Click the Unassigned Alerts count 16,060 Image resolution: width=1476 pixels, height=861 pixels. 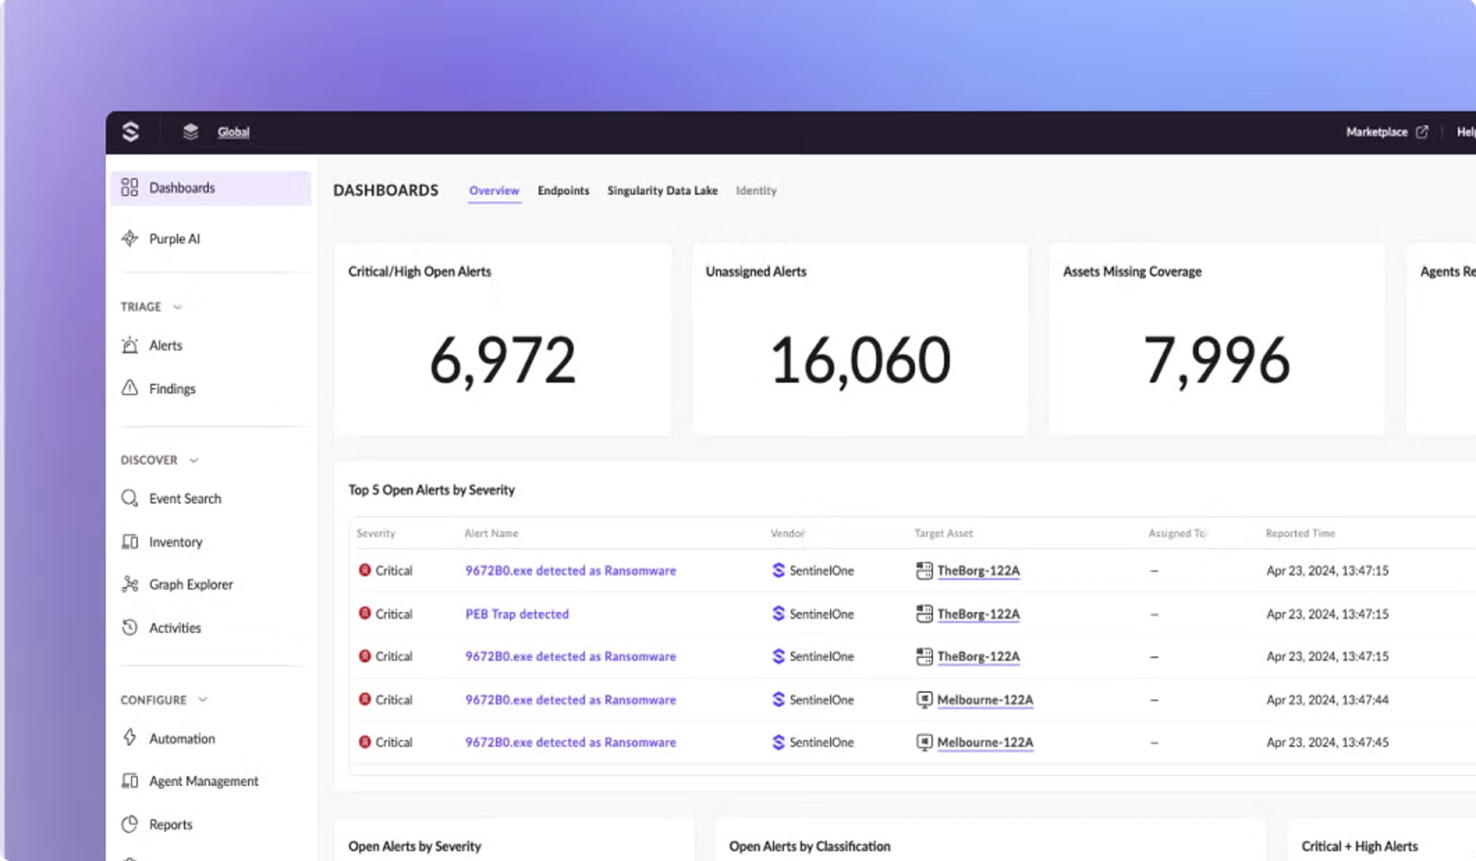860,361
